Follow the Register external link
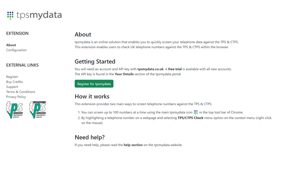The height and width of the screenshot is (180, 288). [x=12, y=77]
